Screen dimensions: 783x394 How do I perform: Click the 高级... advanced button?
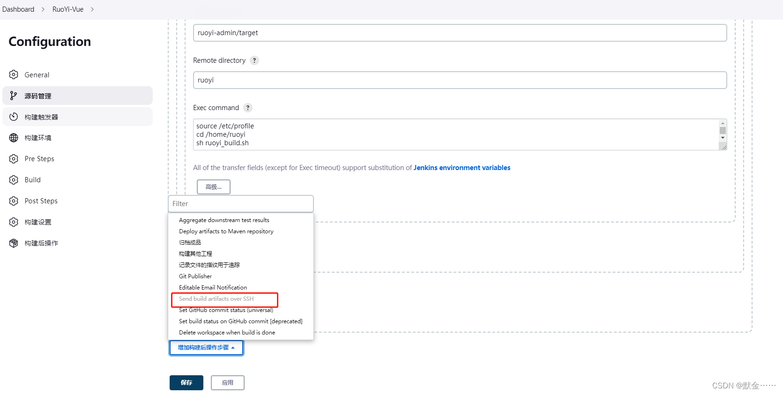point(214,187)
